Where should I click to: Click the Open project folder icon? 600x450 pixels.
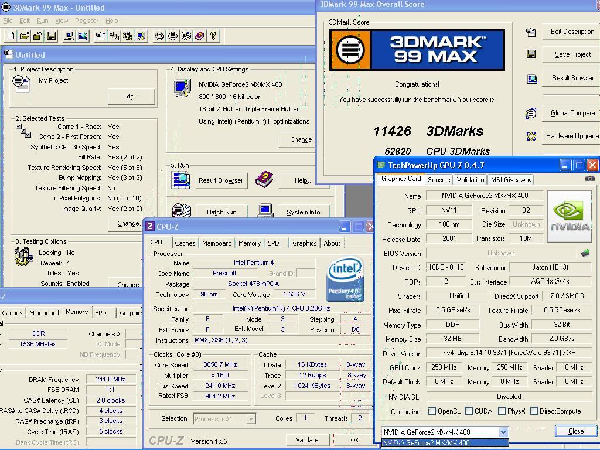(x=24, y=36)
